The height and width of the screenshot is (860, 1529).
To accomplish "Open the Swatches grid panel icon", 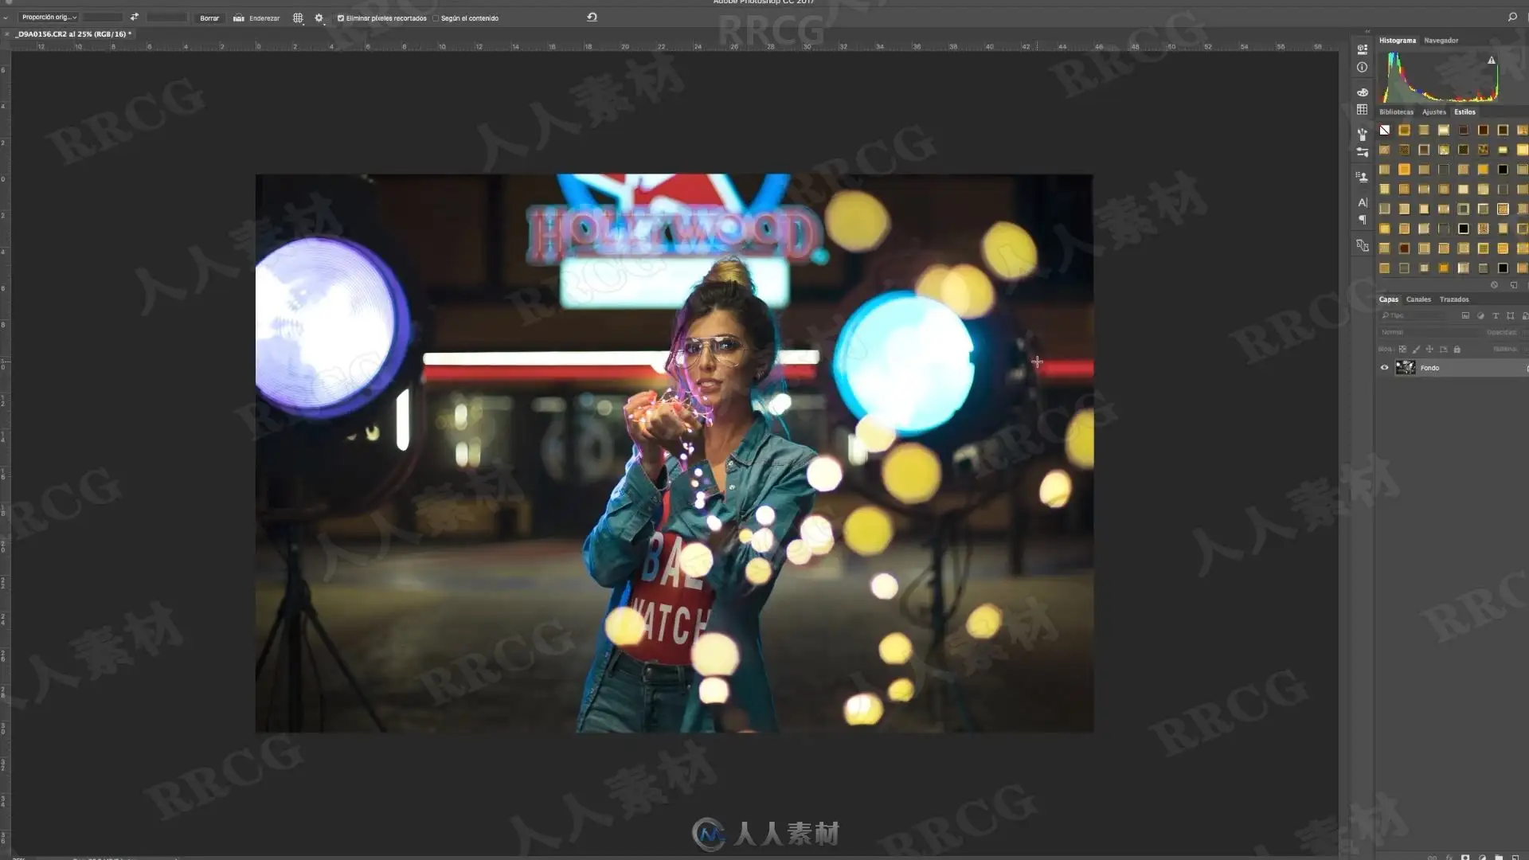I will click(x=1362, y=109).
